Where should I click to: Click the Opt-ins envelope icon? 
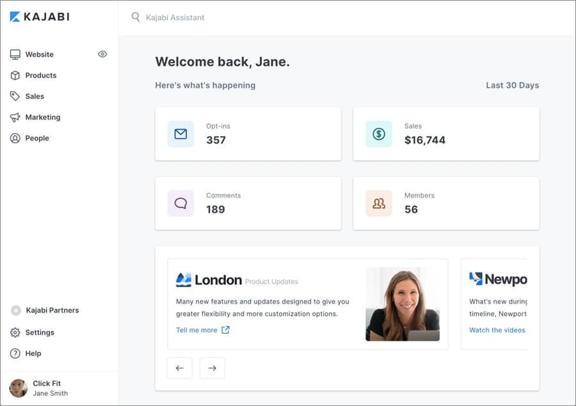[x=180, y=134]
